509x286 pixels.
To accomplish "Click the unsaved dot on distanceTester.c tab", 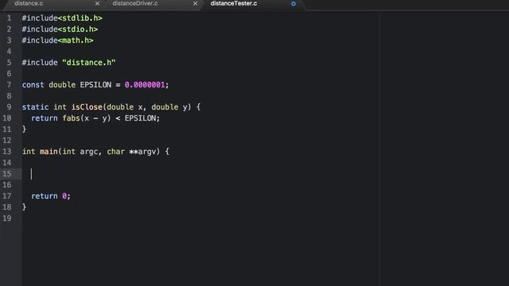I will pyautogui.click(x=293, y=4).
